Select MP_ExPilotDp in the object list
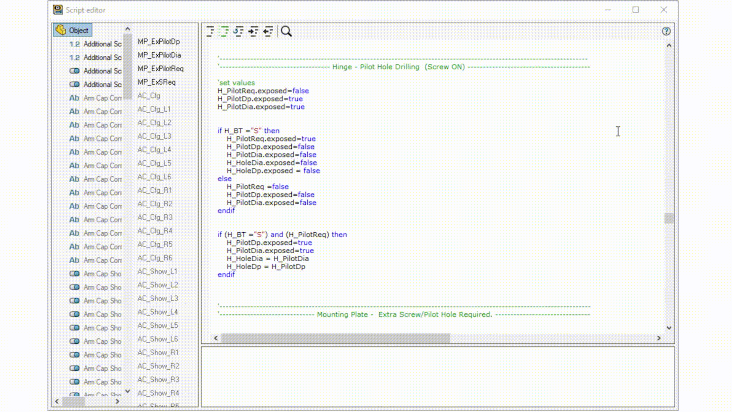This screenshot has width=732, height=412. [x=159, y=42]
